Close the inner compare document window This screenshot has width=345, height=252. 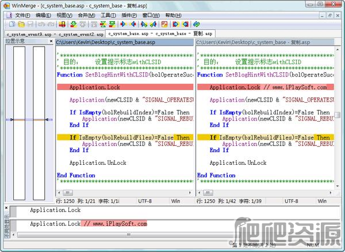[x=338, y=15]
